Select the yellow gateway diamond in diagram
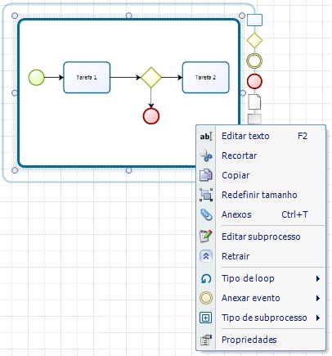332x356 pixels. (x=151, y=78)
